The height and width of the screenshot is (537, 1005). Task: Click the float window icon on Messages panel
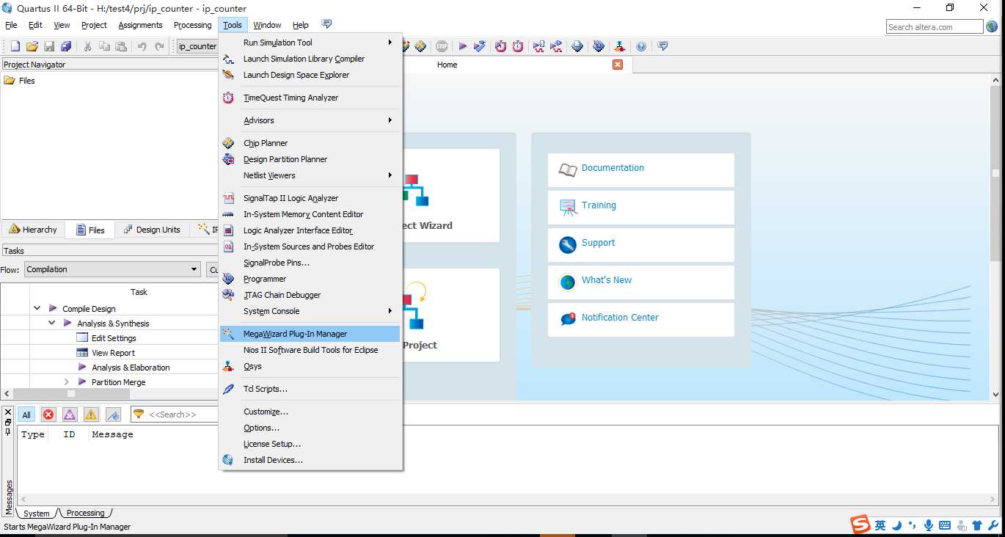[7, 423]
